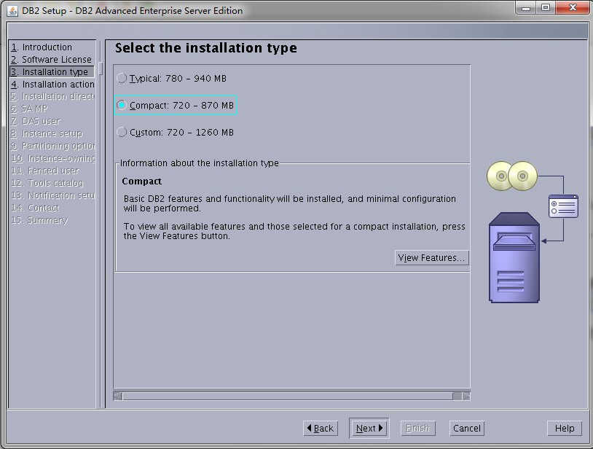Go to step 2 Software License
The width and height of the screenshot is (593, 449).
[x=52, y=59]
